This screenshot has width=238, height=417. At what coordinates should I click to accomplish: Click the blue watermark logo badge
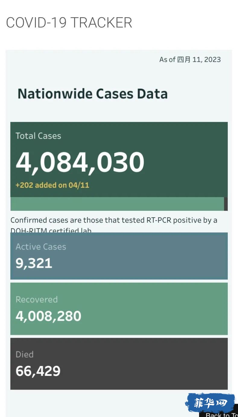click(x=210, y=403)
